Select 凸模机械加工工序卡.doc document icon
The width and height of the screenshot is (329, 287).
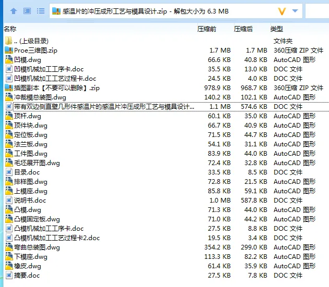click(x=9, y=228)
